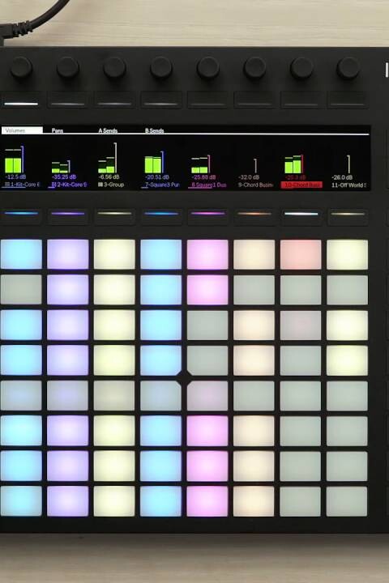Tap the blue track select button under 1-Kit-Core
Image resolution: width=389 pixels, height=583 pixels.
coord(21,215)
